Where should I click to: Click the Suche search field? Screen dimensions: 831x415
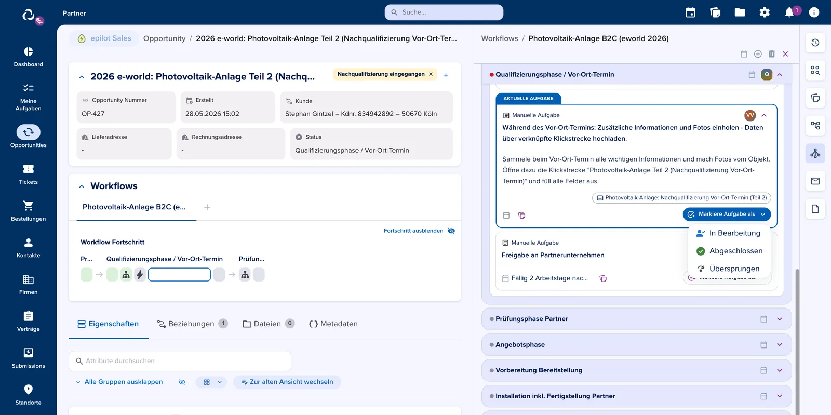(x=444, y=12)
